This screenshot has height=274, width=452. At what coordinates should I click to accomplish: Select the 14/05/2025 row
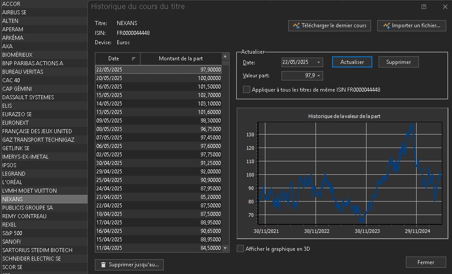click(158, 104)
